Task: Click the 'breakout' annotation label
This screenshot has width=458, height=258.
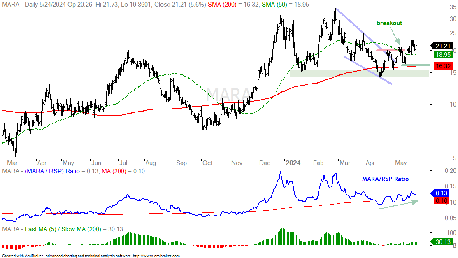Action: tap(389, 23)
